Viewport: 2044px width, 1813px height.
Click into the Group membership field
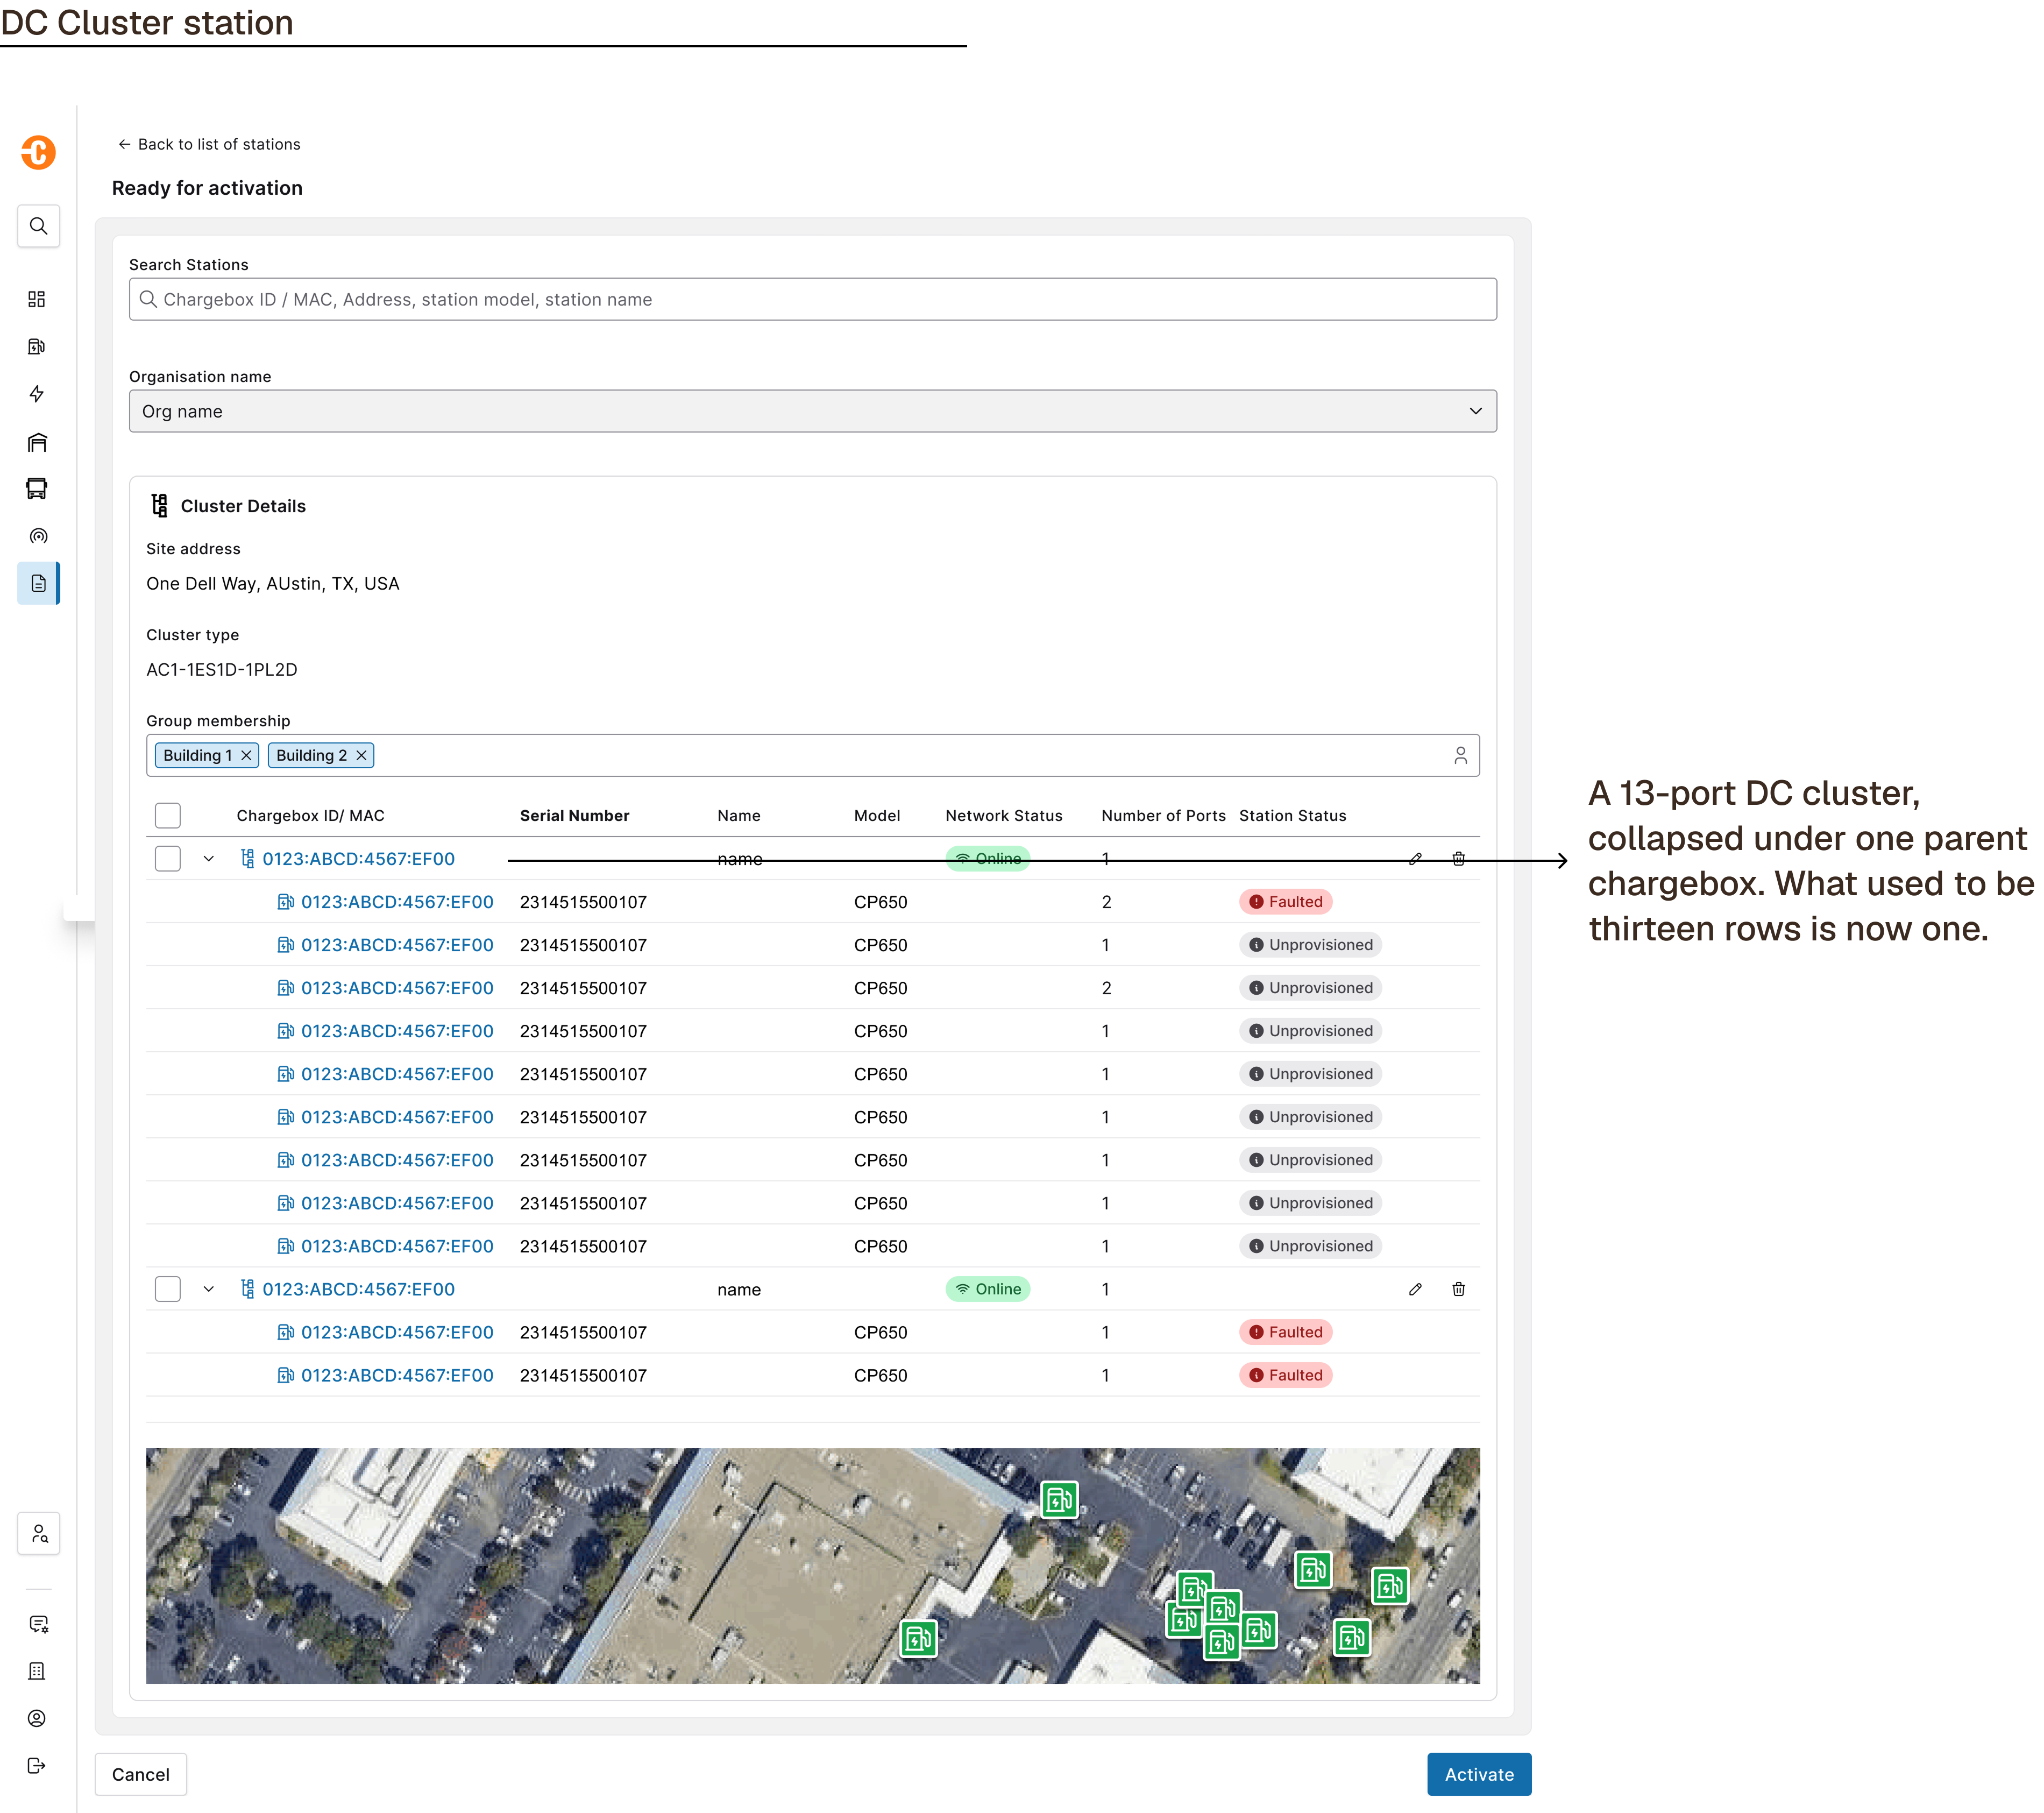[812, 755]
